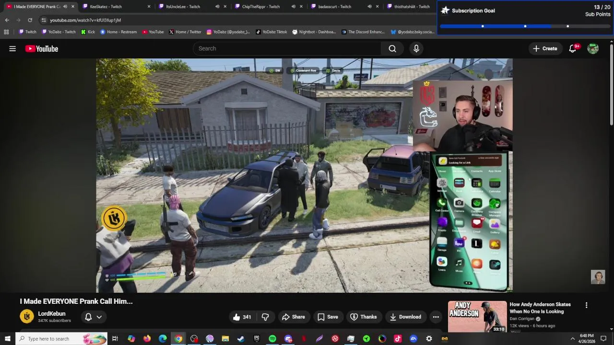Viewport: 614px width, 345px height.
Task: Click the YouTube search input field
Action: 287,48
